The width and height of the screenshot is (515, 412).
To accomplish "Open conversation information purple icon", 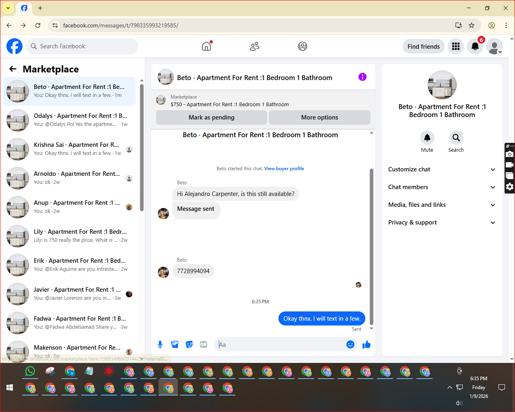I will tap(363, 77).
